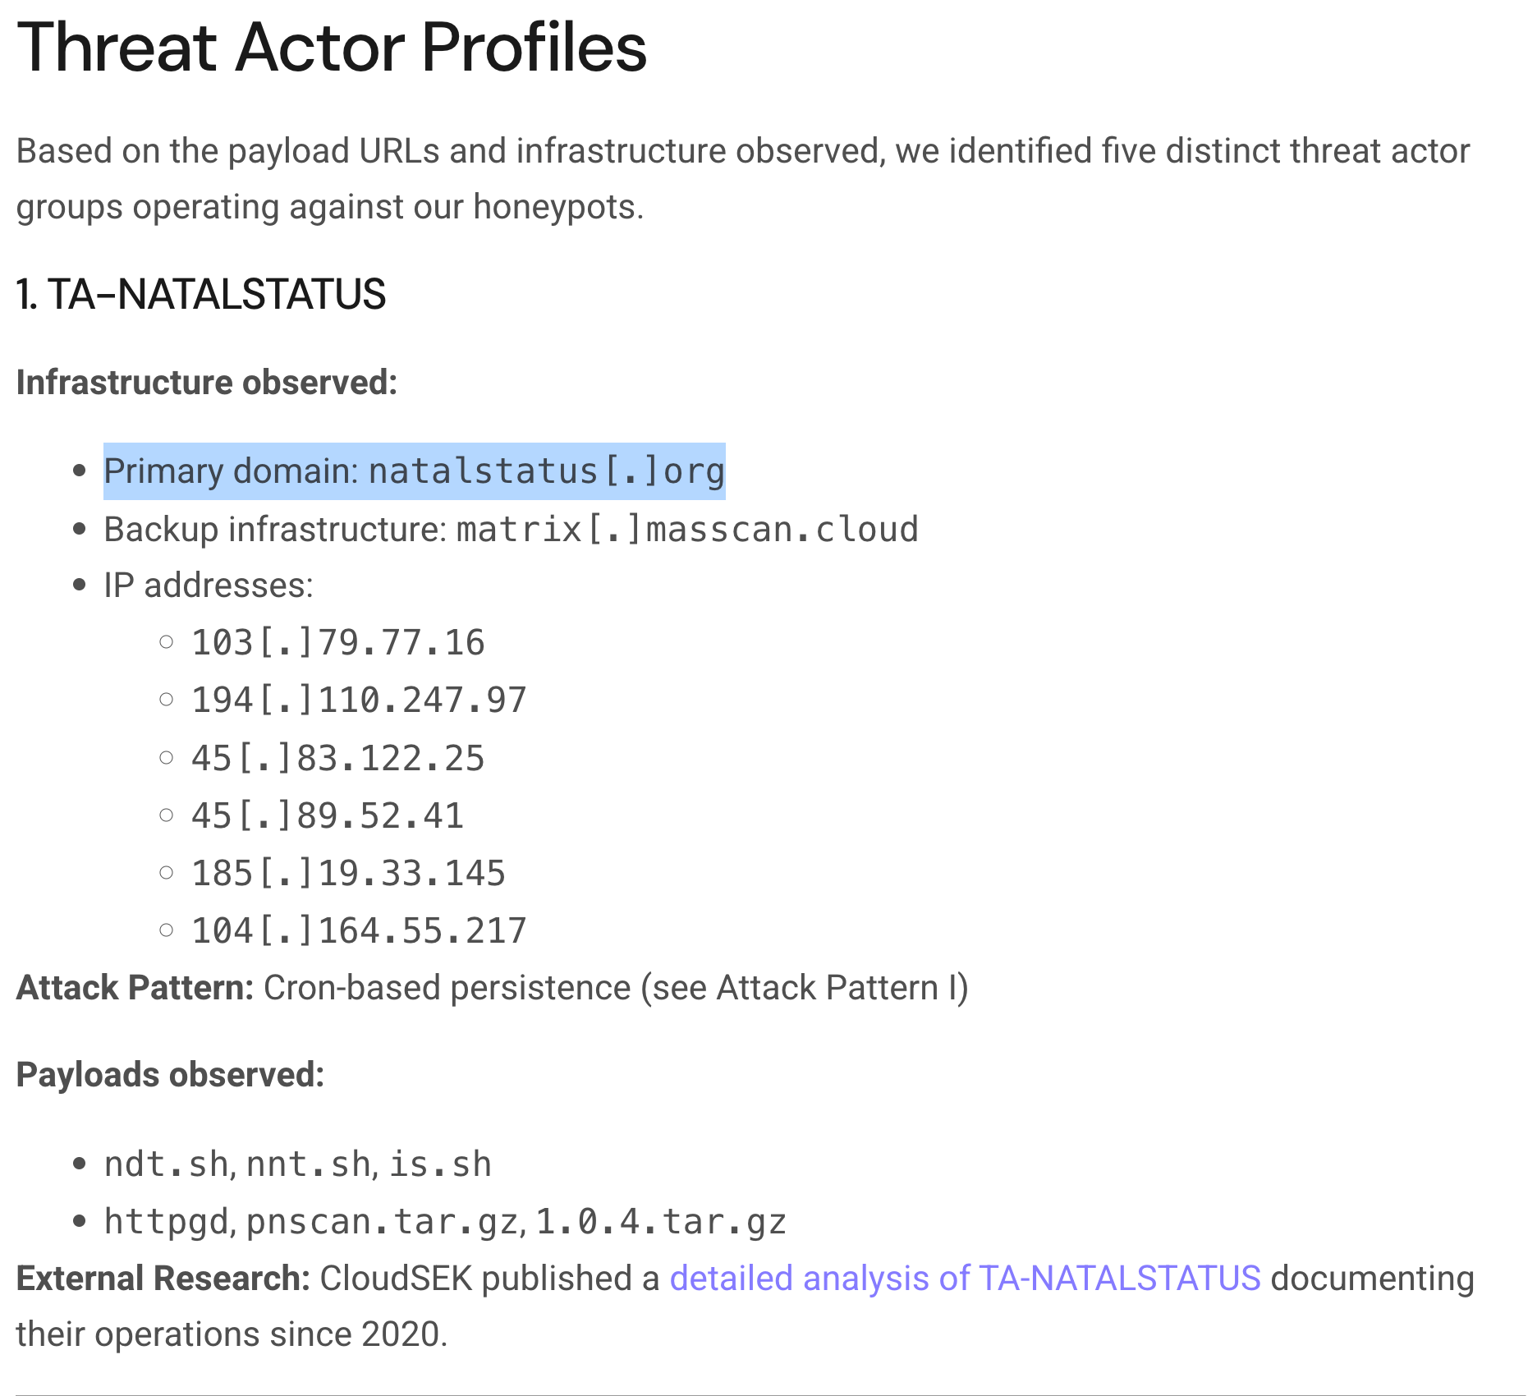Click the IP address 194[.]110.247.97
The width and height of the screenshot is (1537, 1396).
pos(359,700)
